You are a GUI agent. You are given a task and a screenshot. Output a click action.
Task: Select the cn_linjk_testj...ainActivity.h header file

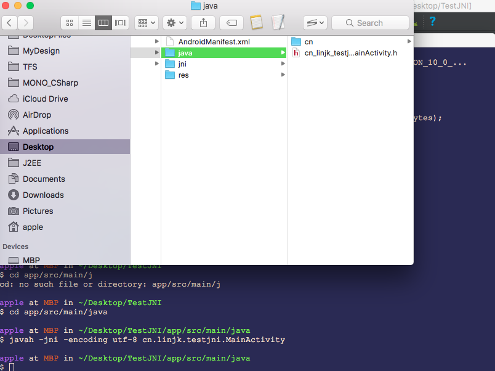350,53
